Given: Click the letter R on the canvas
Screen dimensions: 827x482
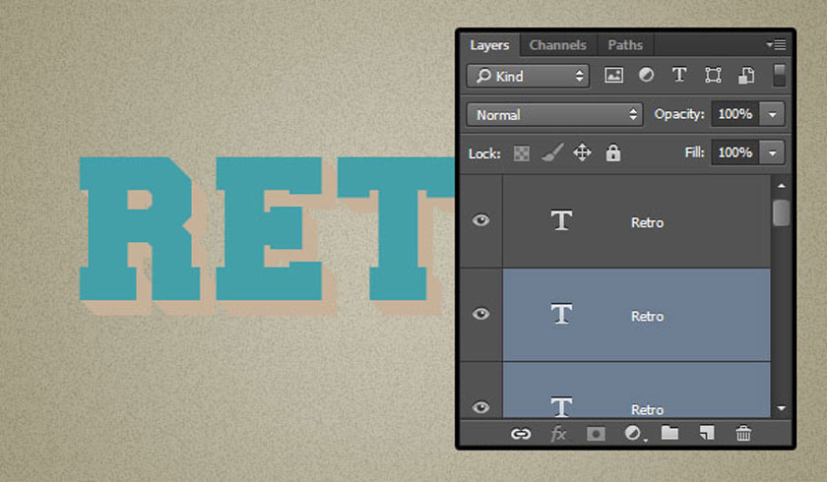Looking at the screenshot, I should [141, 229].
